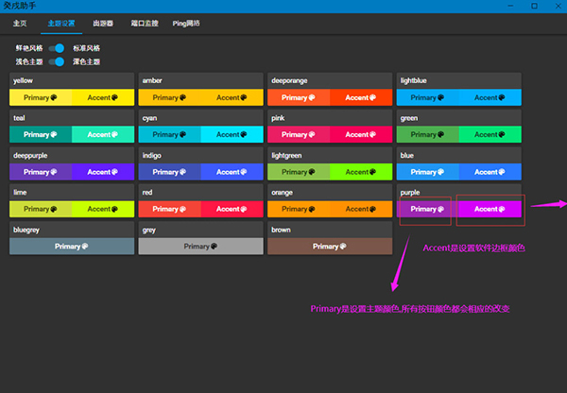
Task: Toggle the 鲜艳风格 / 标准风格 style switch
Action: pyautogui.click(x=58, y=47)
